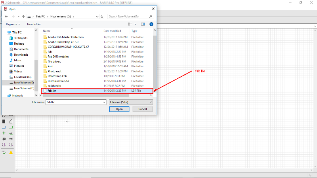Click file list horizontal scrollbar right arrow

coord(151,95)
